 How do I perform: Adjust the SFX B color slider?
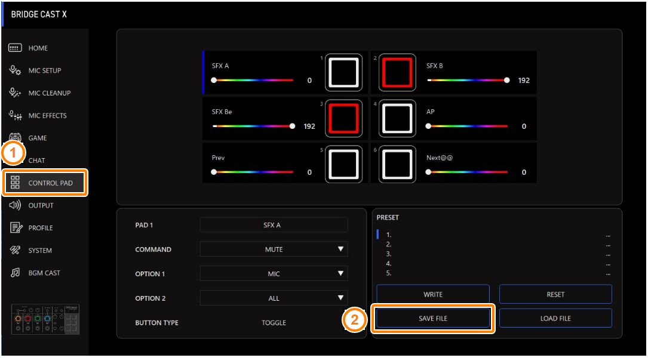(x=468, y=80)
